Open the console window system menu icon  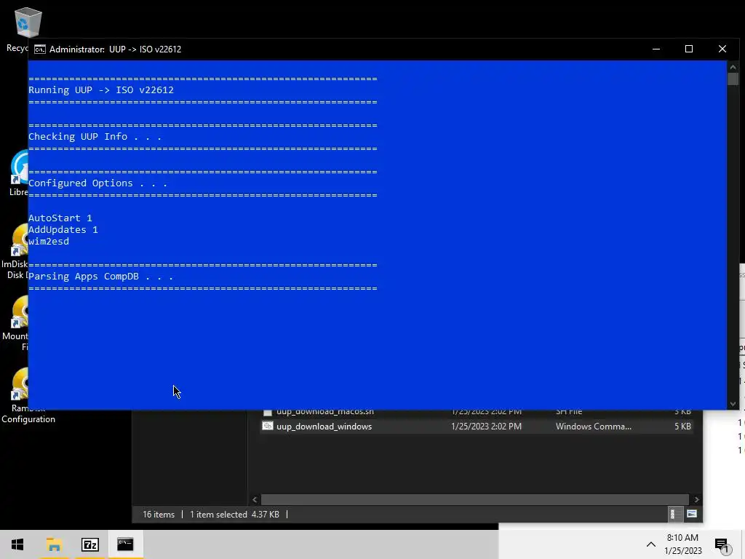40,49
